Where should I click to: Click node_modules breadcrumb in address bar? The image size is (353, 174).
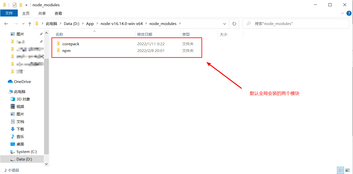tap(163, 23)
